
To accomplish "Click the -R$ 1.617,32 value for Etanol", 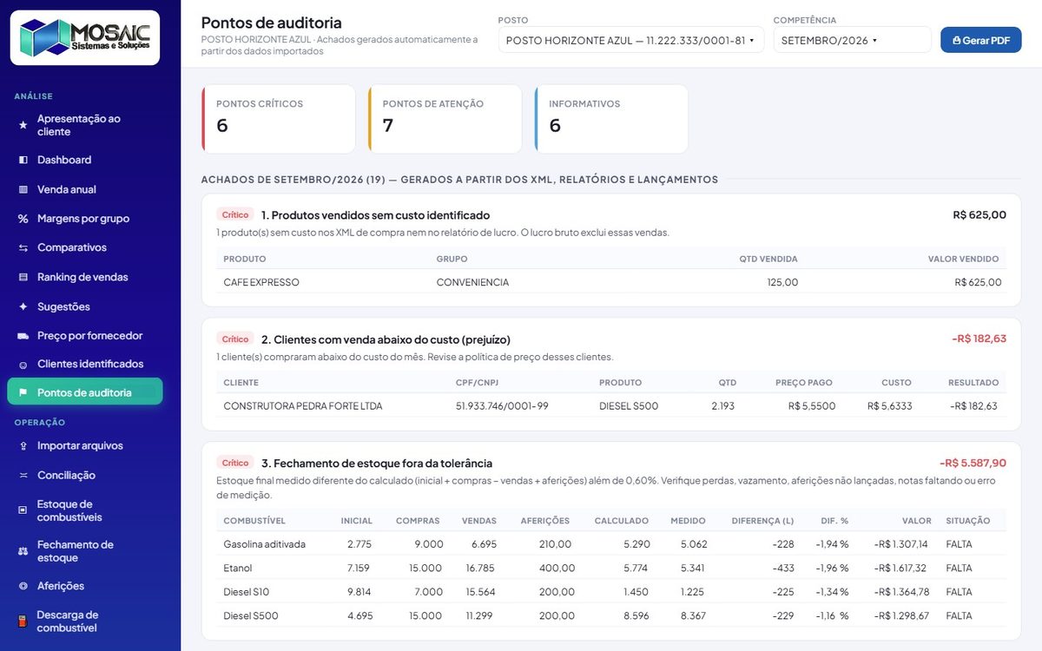I will click(900, 569).
